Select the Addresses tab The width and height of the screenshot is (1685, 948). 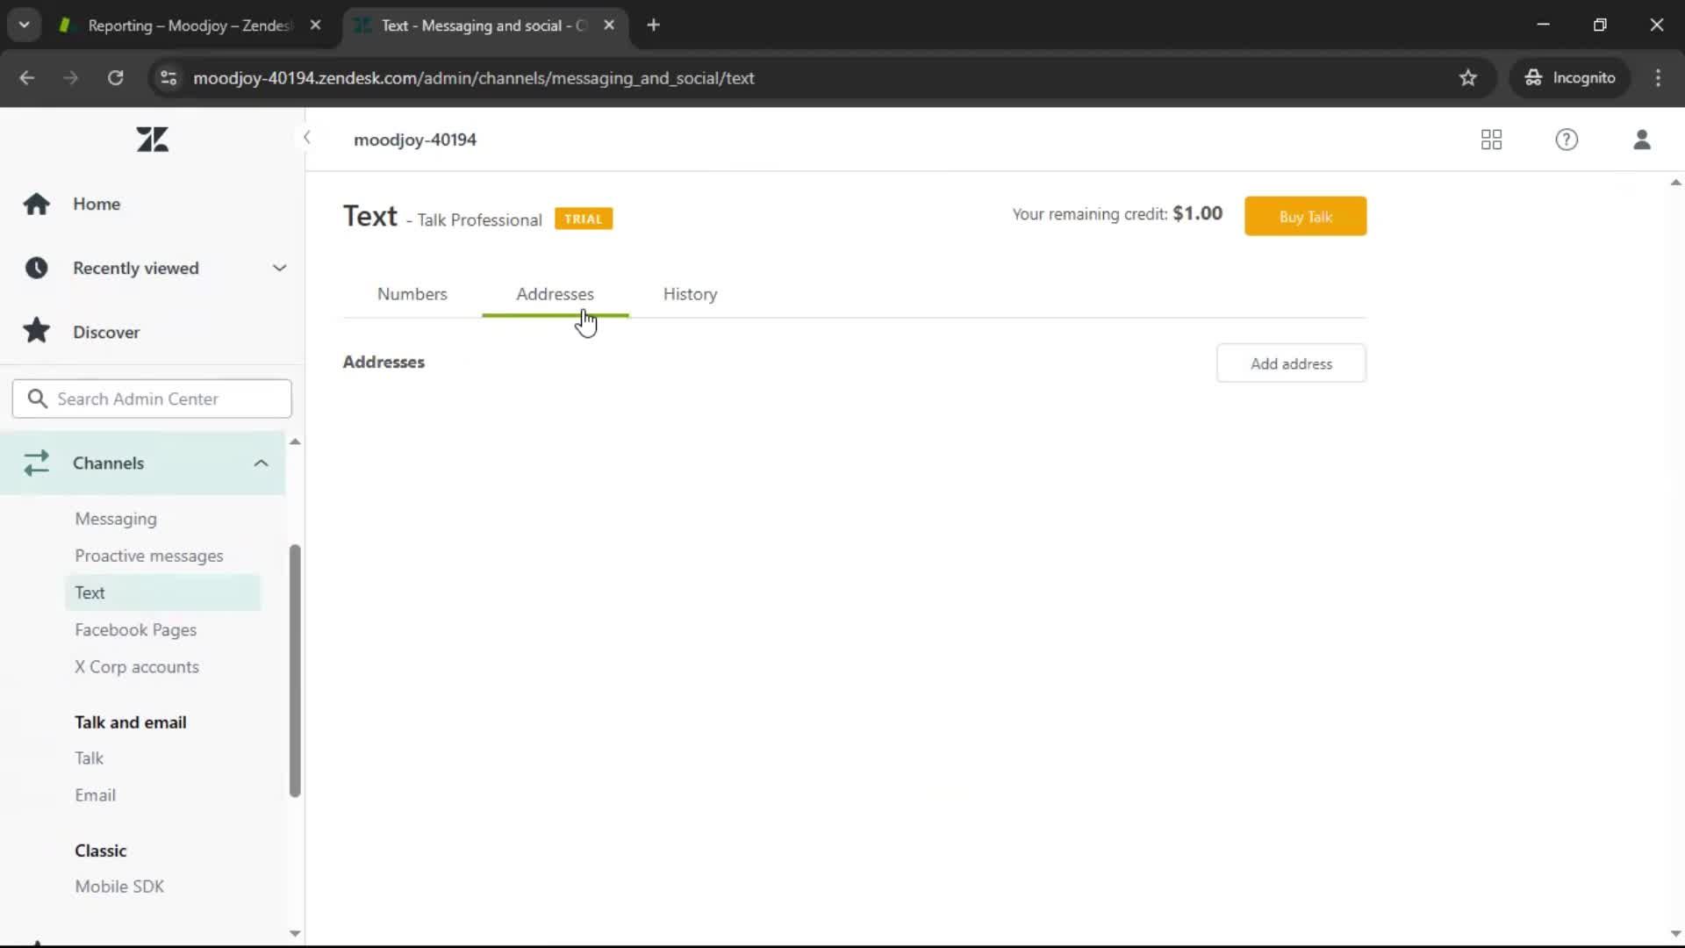[555, 294]
